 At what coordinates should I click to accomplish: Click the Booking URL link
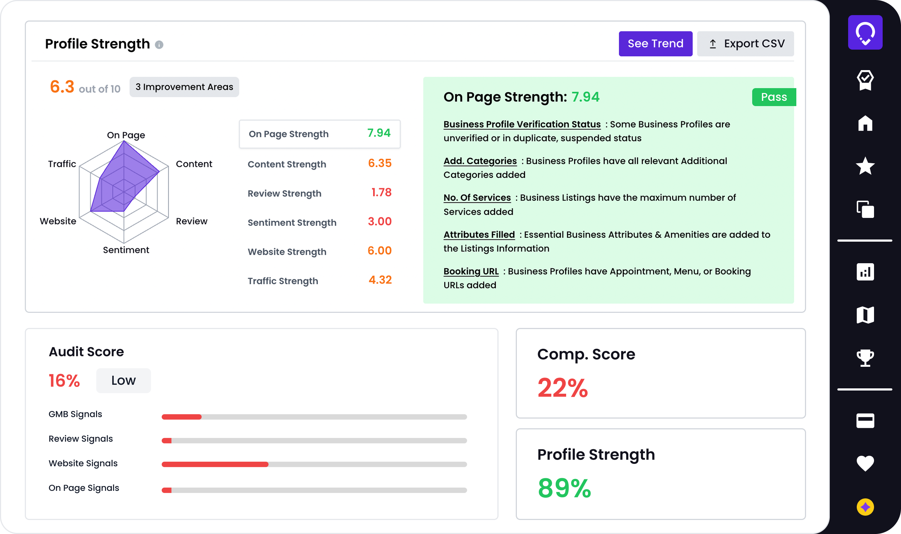click(x=471, y=271)
